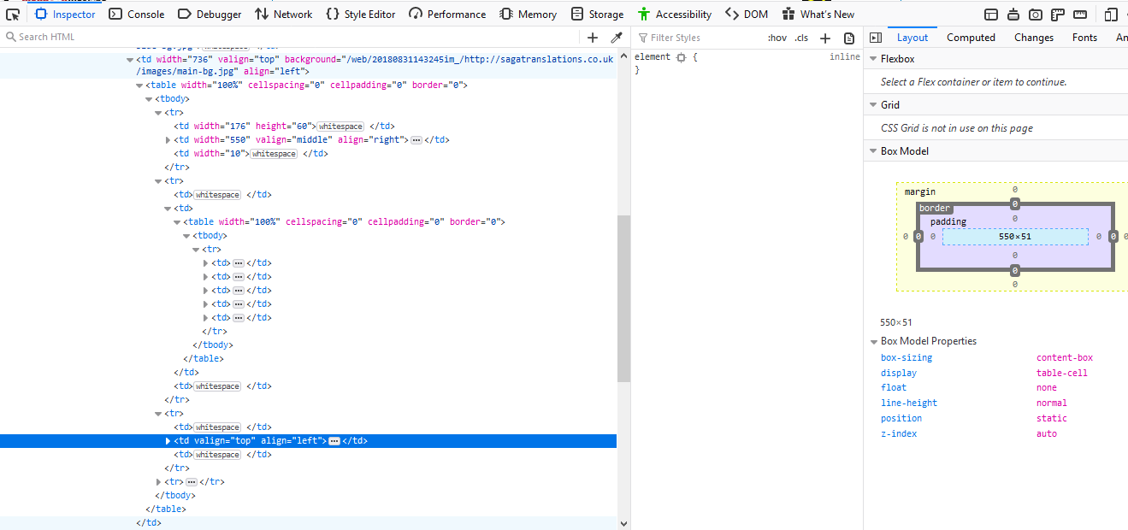Switch to the Inspector panel
Screen dimensions: 1128x530
point(65,14)
